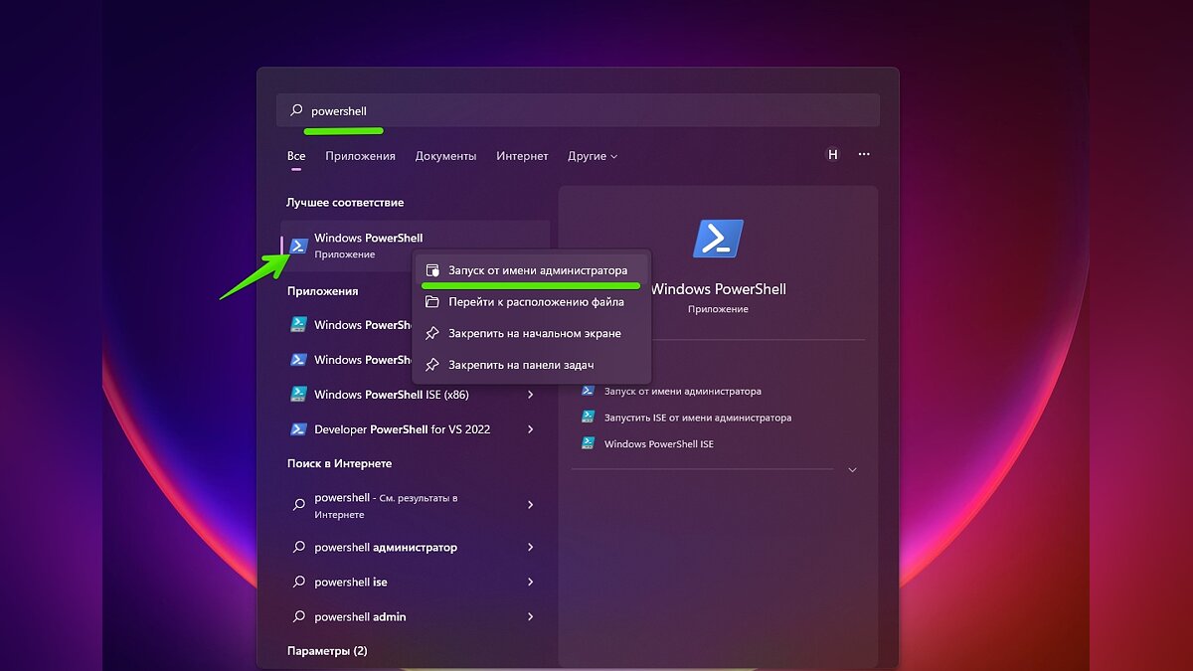Expand the 'powershell admin' suggestion chevron
The image size is (1193, 671).
(531, 617)
